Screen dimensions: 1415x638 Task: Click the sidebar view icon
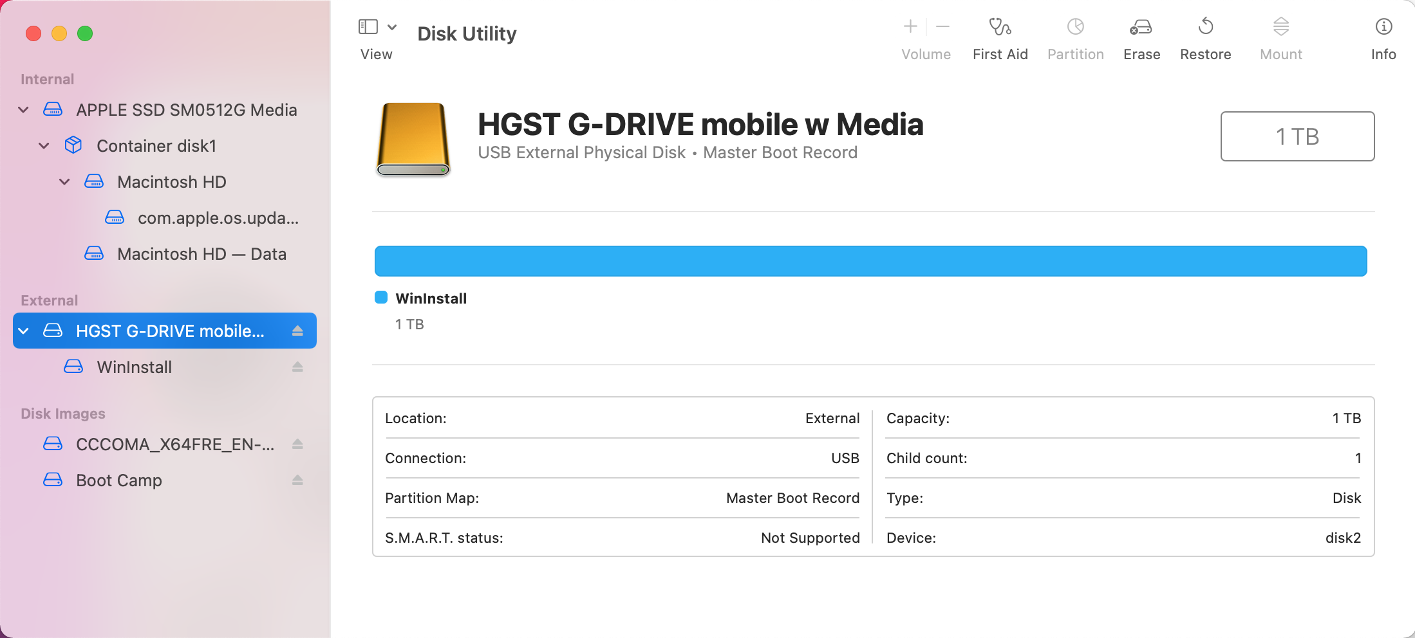(x=368, y=26)
